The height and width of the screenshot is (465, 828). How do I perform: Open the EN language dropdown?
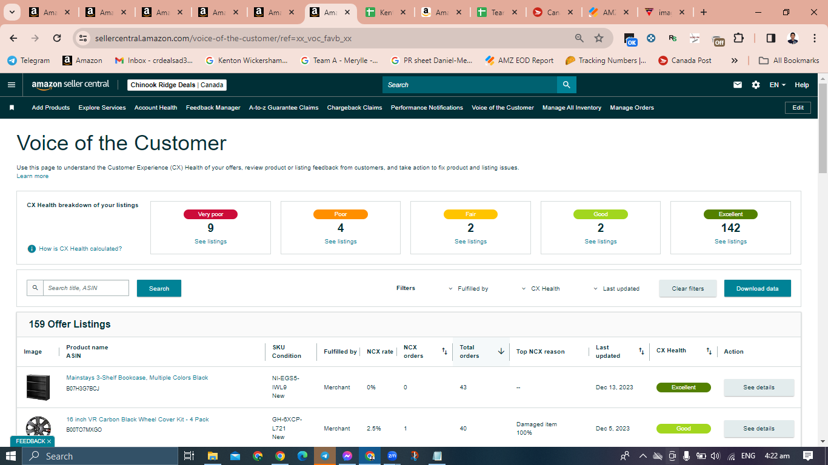[778, 85]
